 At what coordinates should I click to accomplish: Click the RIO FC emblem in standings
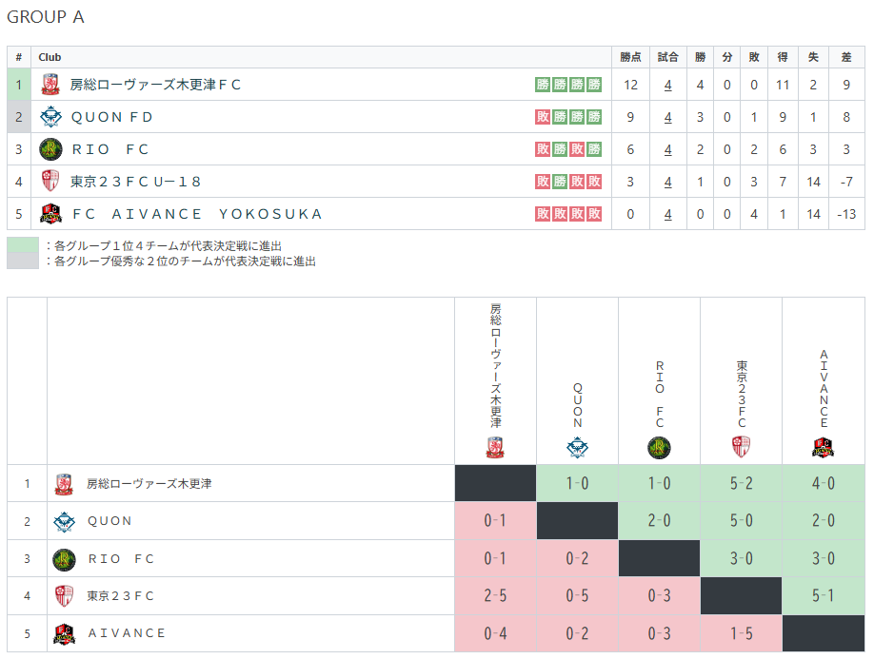click(50, 149)
